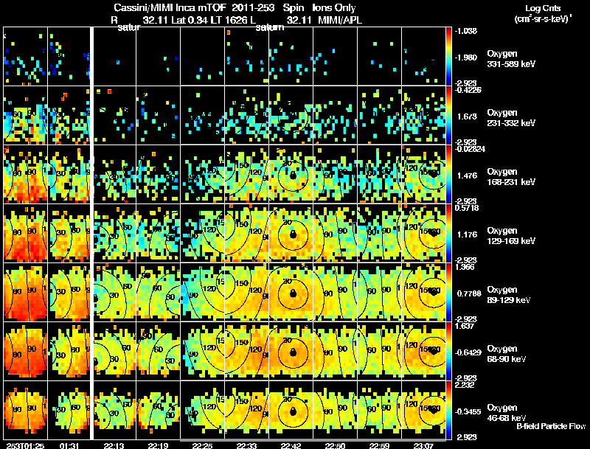Click the 'Ions Only' text in title
The image size is (590, 449).
334,7
